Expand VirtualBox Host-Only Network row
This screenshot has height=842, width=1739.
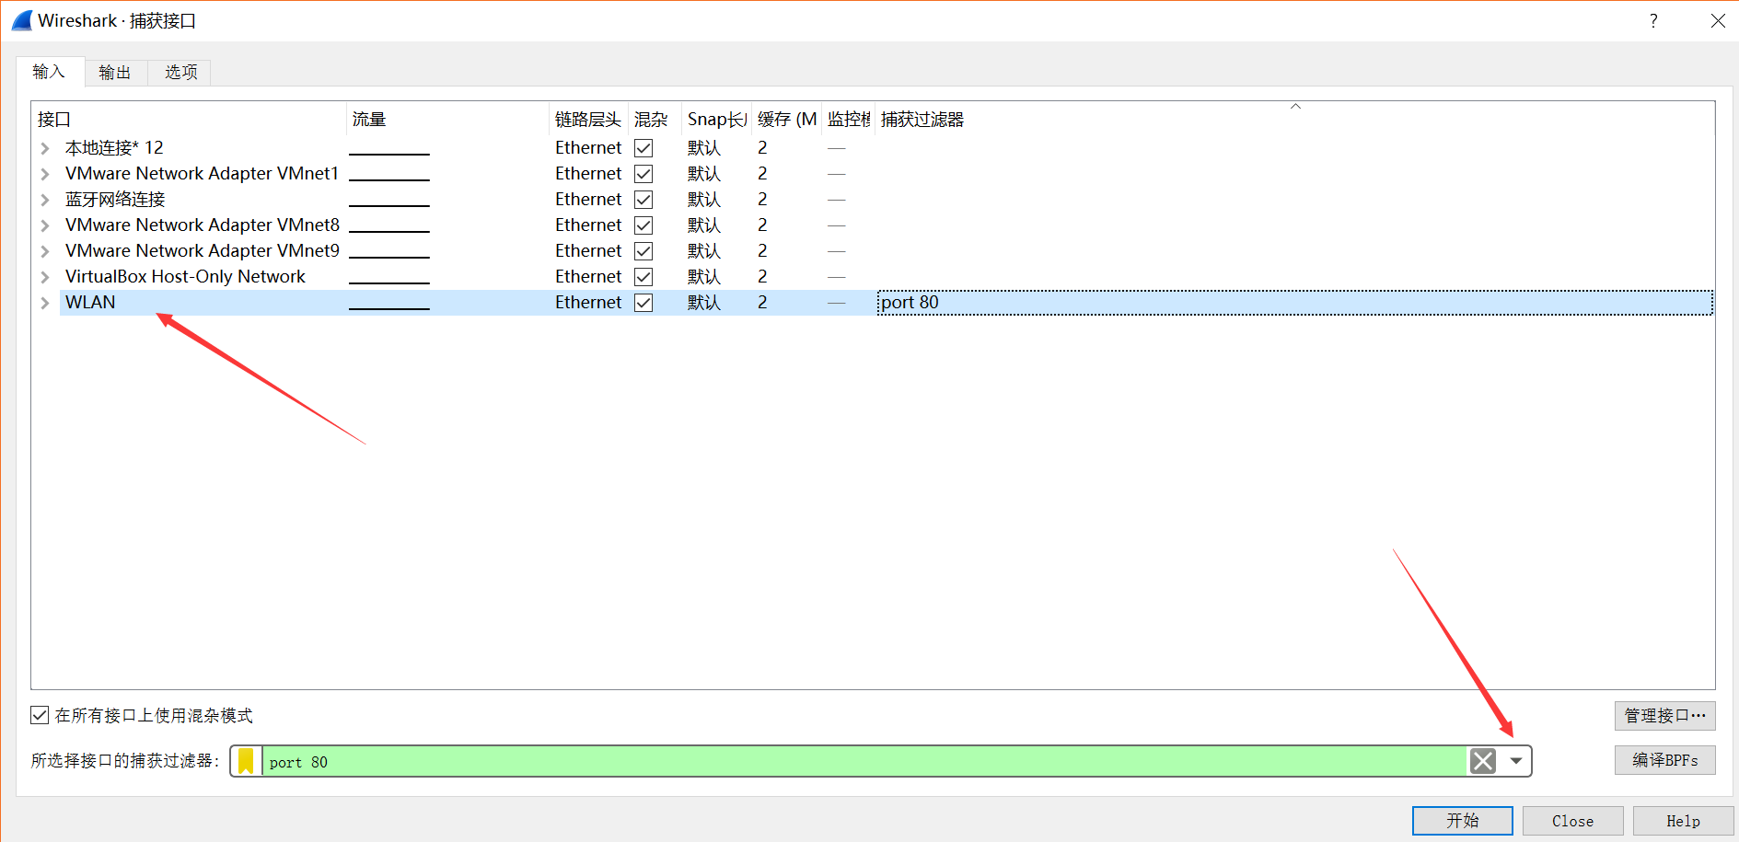pos(44,277)
